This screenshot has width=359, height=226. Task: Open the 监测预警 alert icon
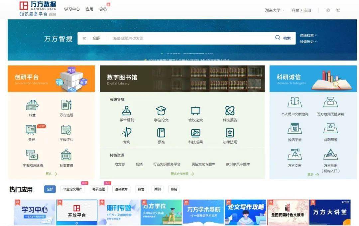pyautogui.click(x=331, y=128)
